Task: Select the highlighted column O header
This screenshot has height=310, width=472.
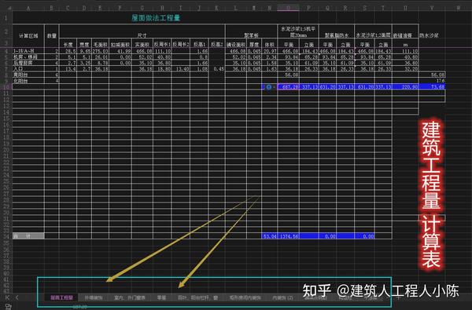Action: point(288,8)
